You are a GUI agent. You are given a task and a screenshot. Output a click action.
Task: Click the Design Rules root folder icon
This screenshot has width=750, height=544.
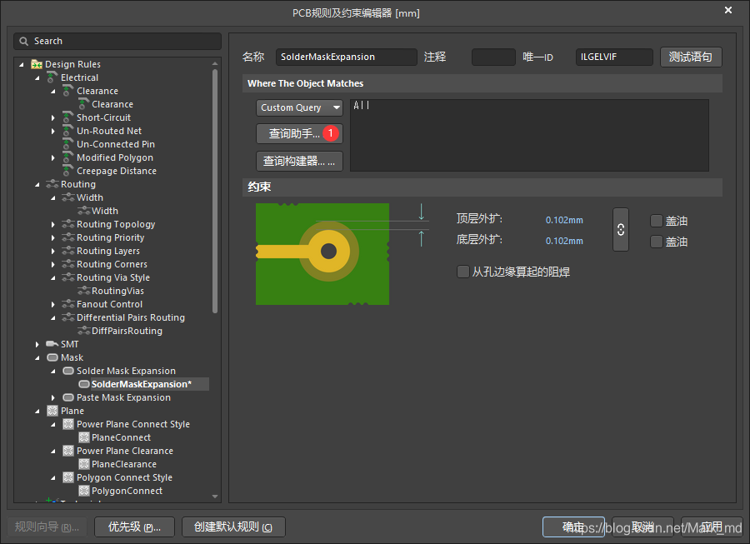point(37,64)
